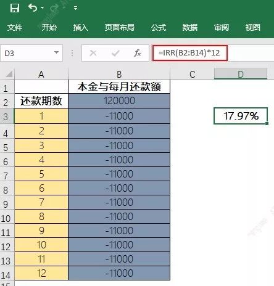Click the formula bar vertical dots handle
The width and height of the screenshot is (274, 286).
coord(72,54)
